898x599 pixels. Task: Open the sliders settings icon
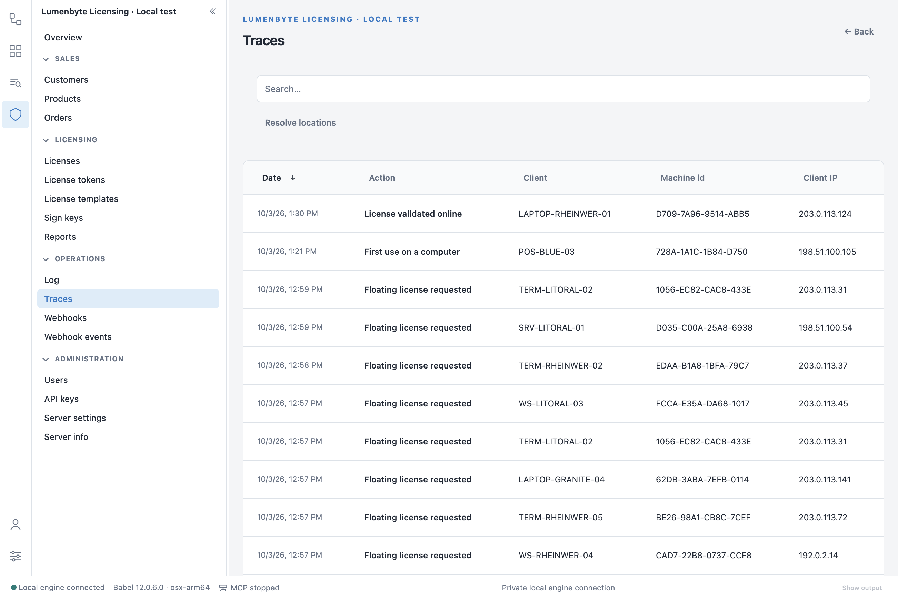pyautogui.click(x=15, y=556)
